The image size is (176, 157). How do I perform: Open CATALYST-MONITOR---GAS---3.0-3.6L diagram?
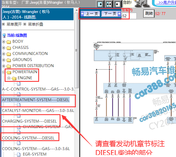[38, 110]
